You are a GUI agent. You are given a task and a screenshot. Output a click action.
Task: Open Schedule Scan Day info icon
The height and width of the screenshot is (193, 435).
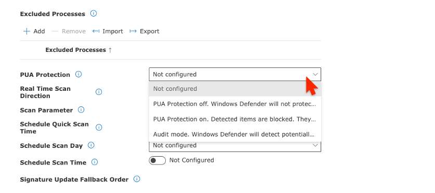91,145
